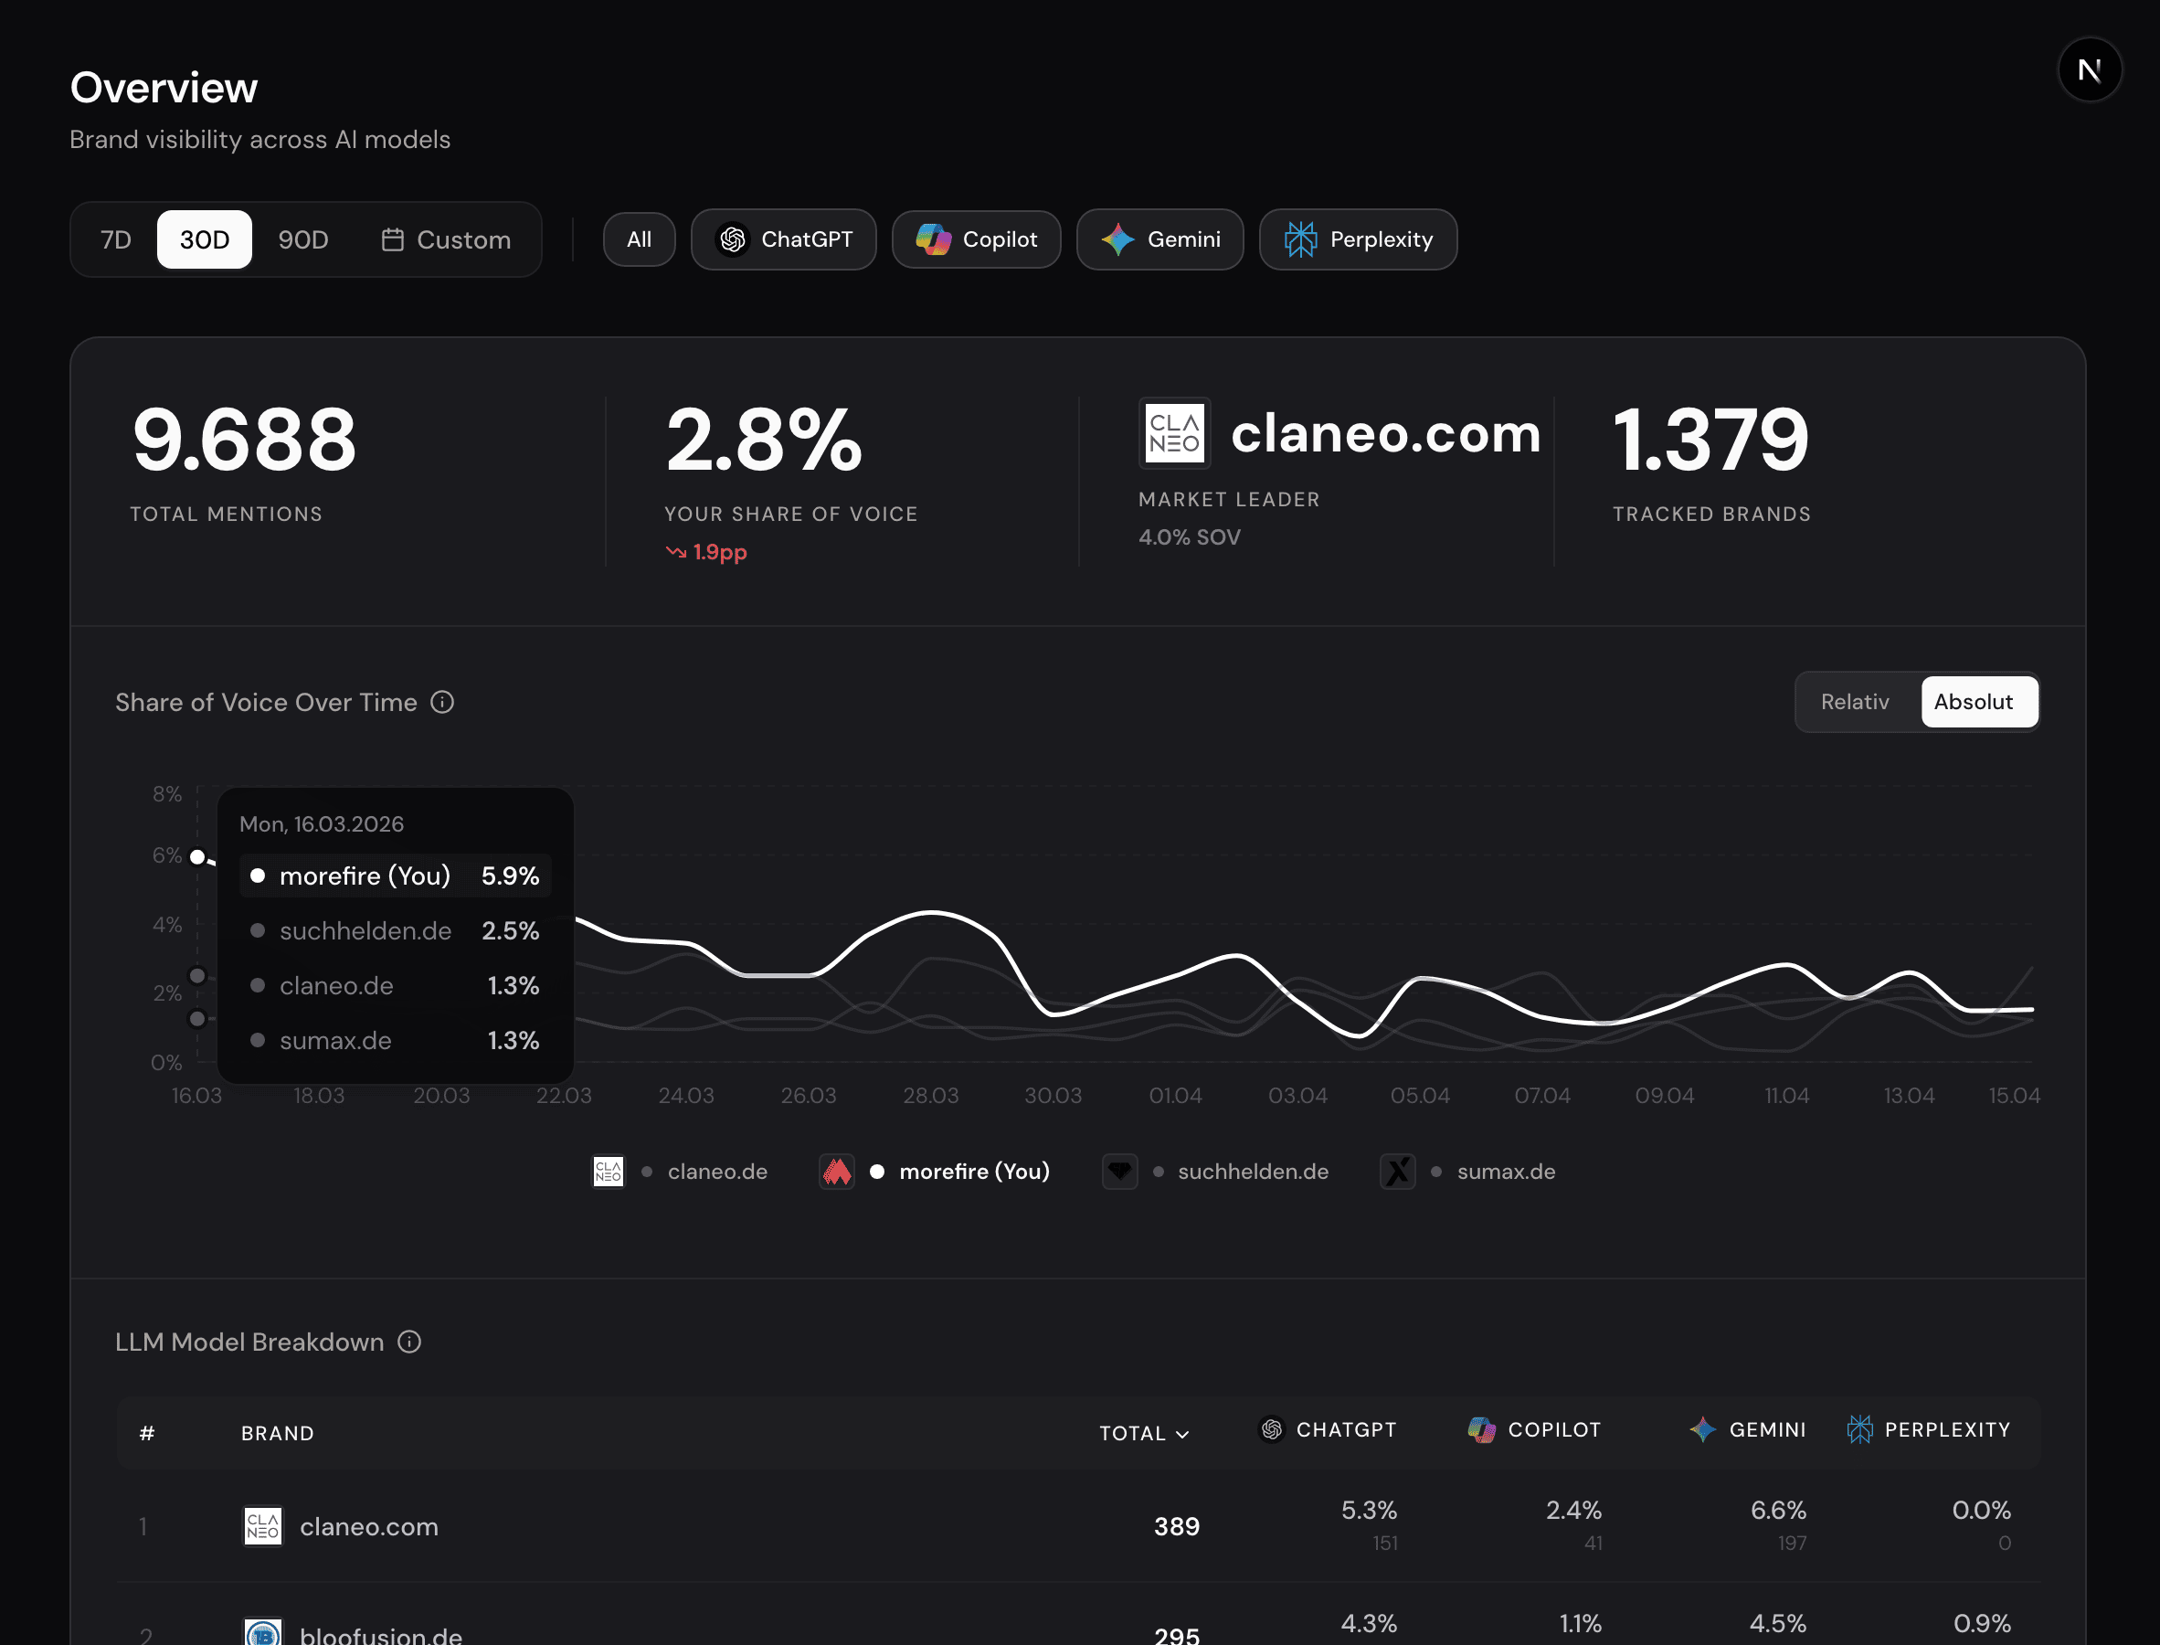Viewport: 2160px width, 1645px height.
Task: Click the 0.0% Perplexity value for claneo.com
Action: click(1982, 1510)
